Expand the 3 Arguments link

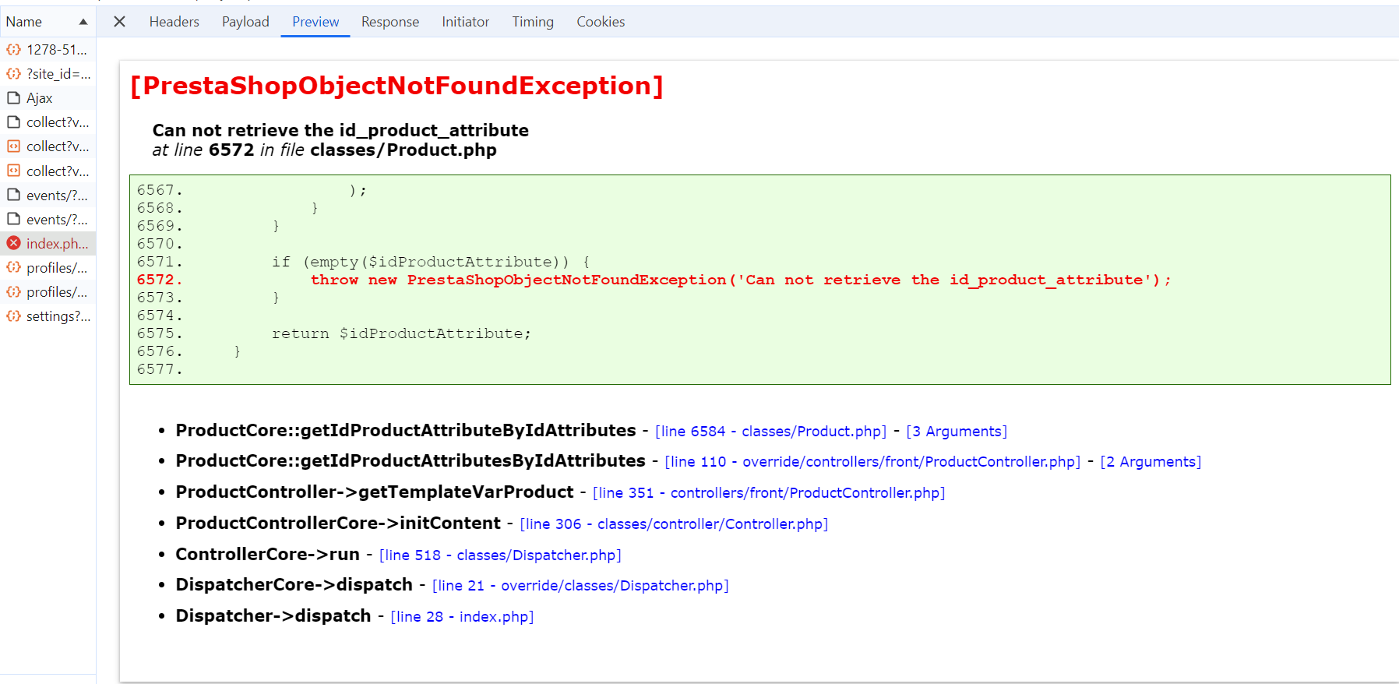click(x=957, y=432)
